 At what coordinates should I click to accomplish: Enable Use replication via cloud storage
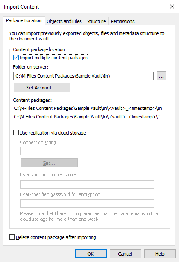(16, 133)
